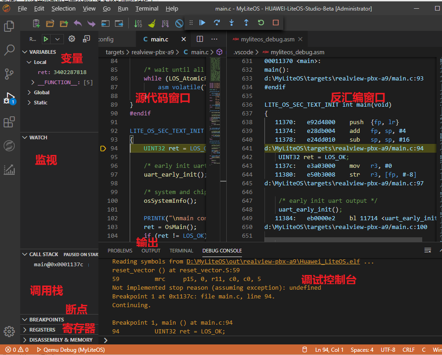Expand the Global variables scope
Viewport: 442px width, 355px height.
click(41, 92)
